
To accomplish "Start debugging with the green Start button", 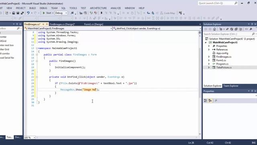I will (47, 13).
